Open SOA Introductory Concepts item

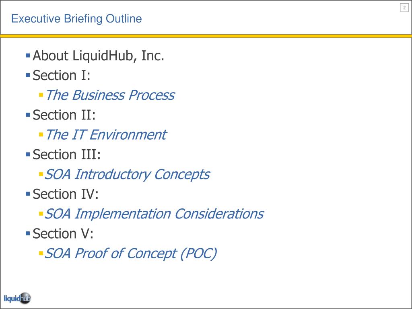click(x=127, y=175)
